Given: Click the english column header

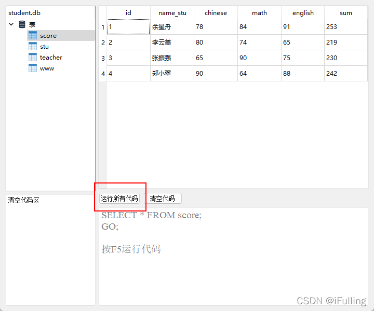Looking at the screenshot, I should click(x=303, y=13).
